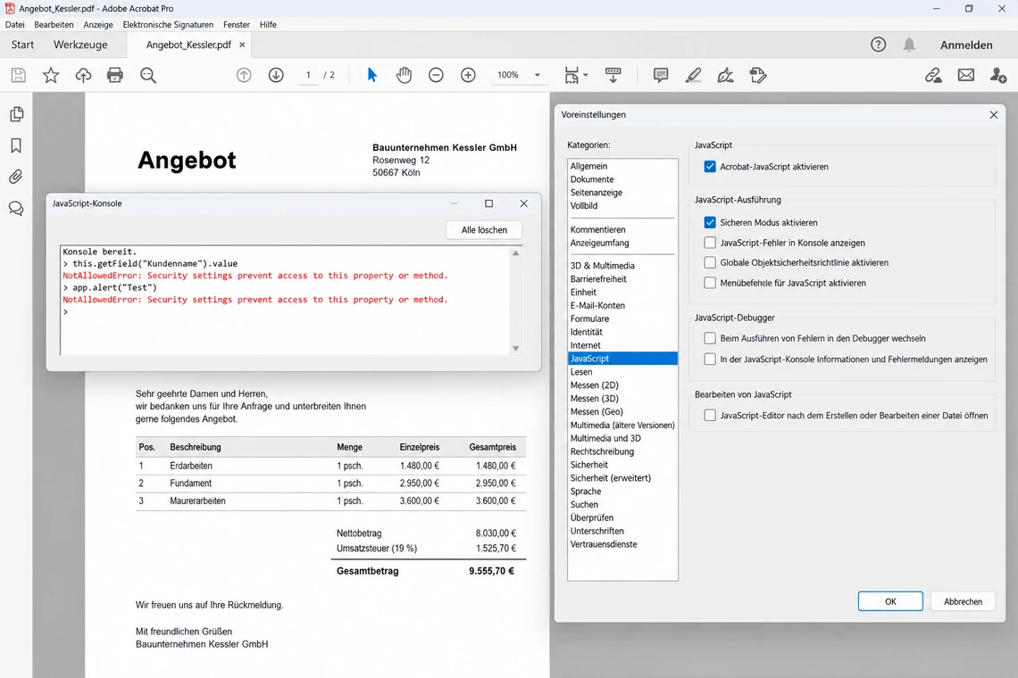Print the document with printer icon

(115, 75)
